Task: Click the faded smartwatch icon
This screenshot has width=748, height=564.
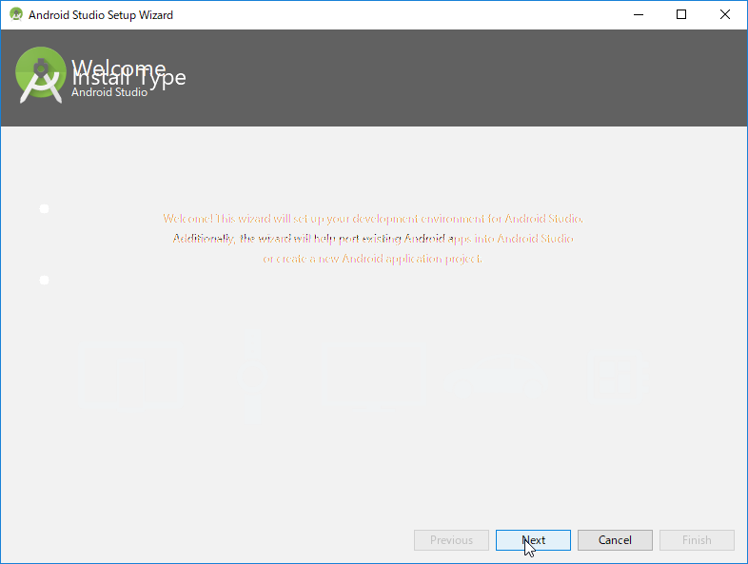Action: tap(252, 378)
